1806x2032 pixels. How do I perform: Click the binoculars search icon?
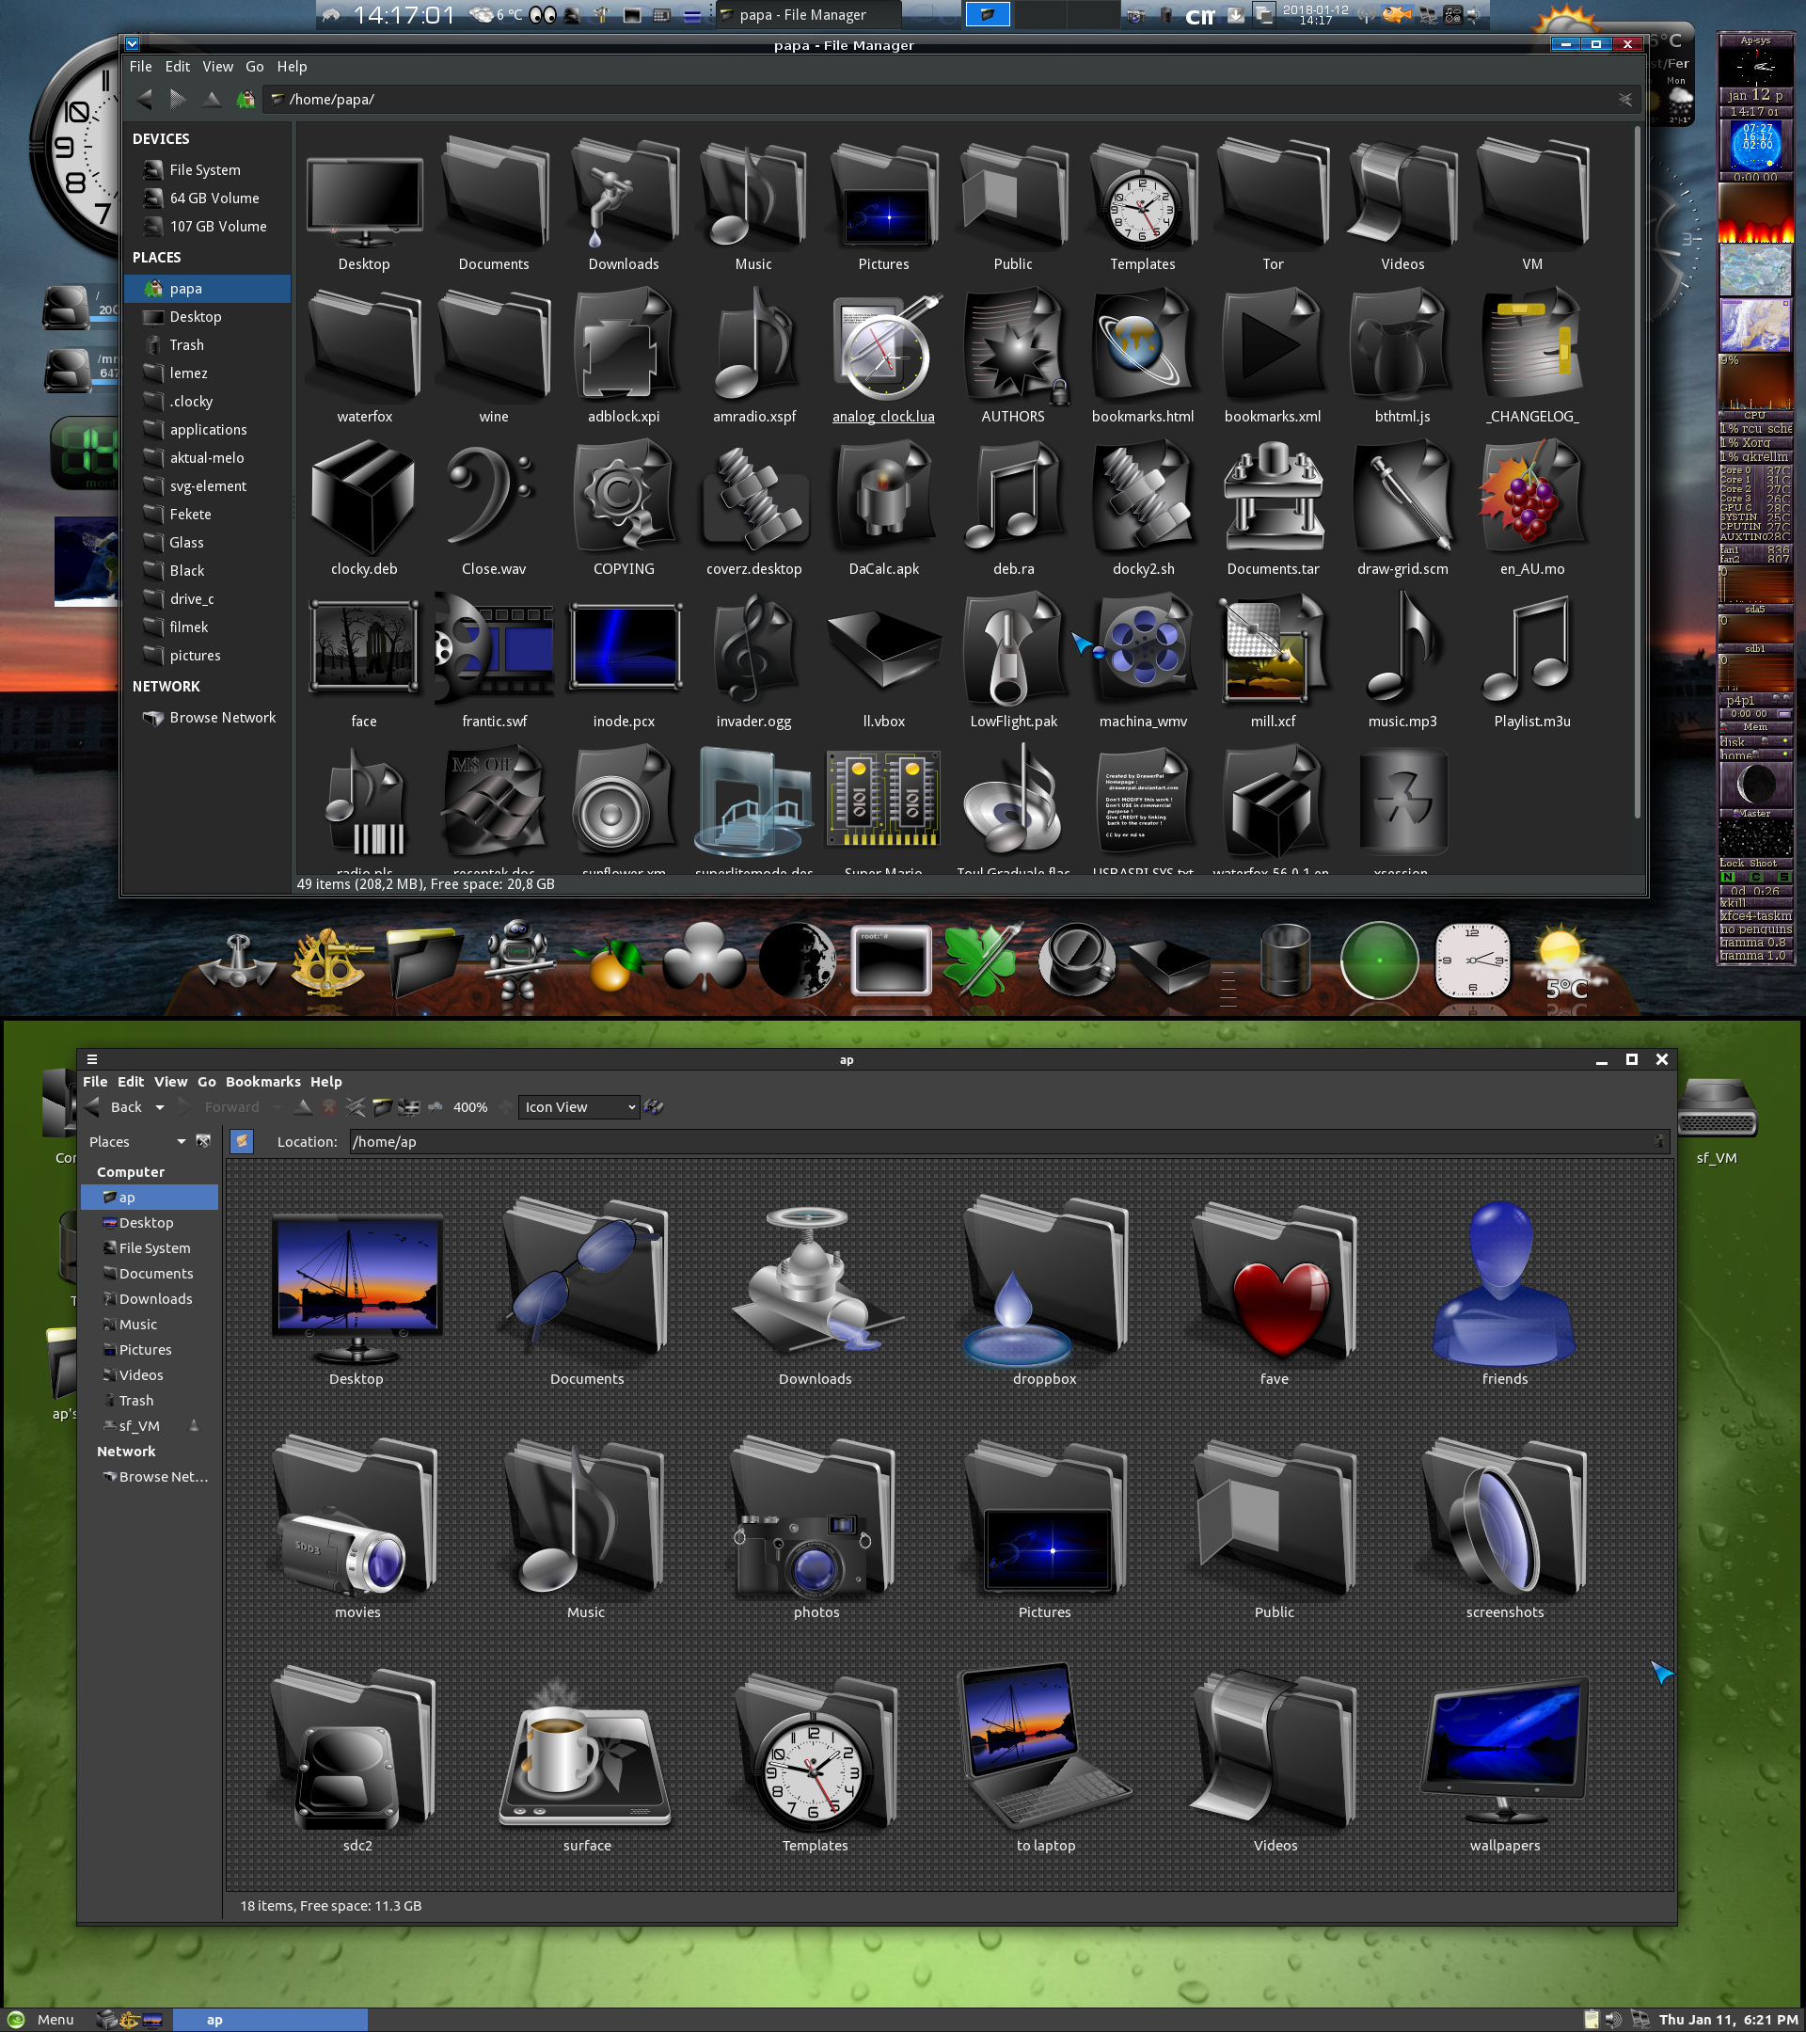(x=654, y=1107)
